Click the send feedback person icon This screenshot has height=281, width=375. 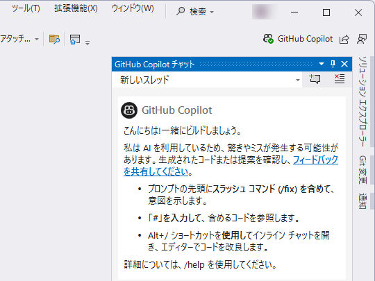click(x=362, y=39)
